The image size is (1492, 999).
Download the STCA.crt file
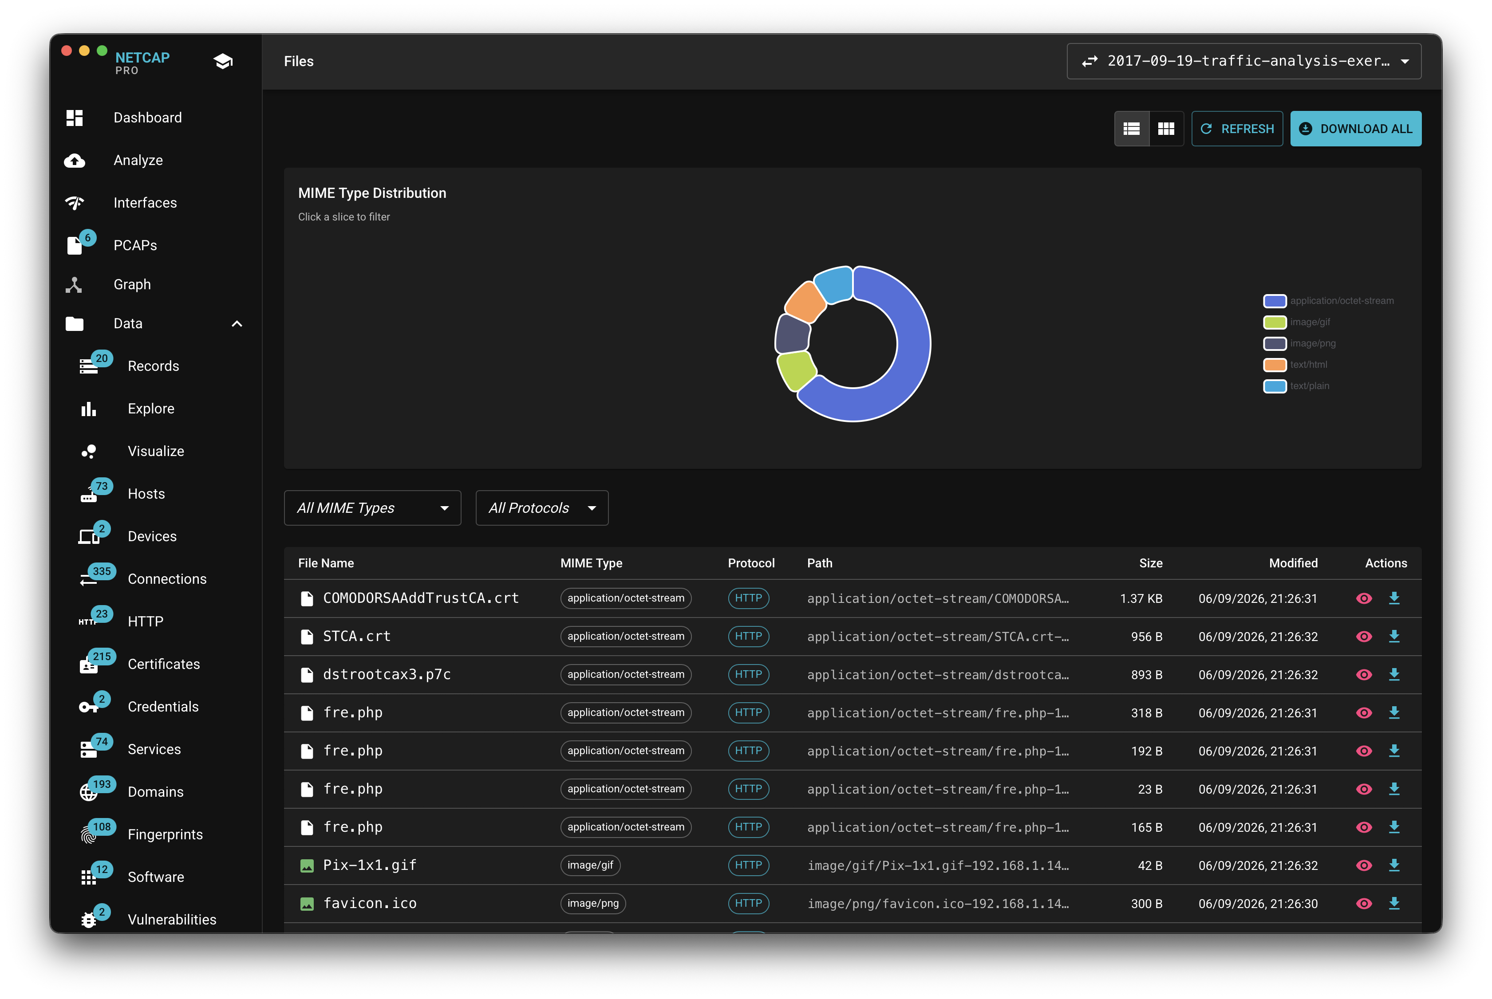1394,637
